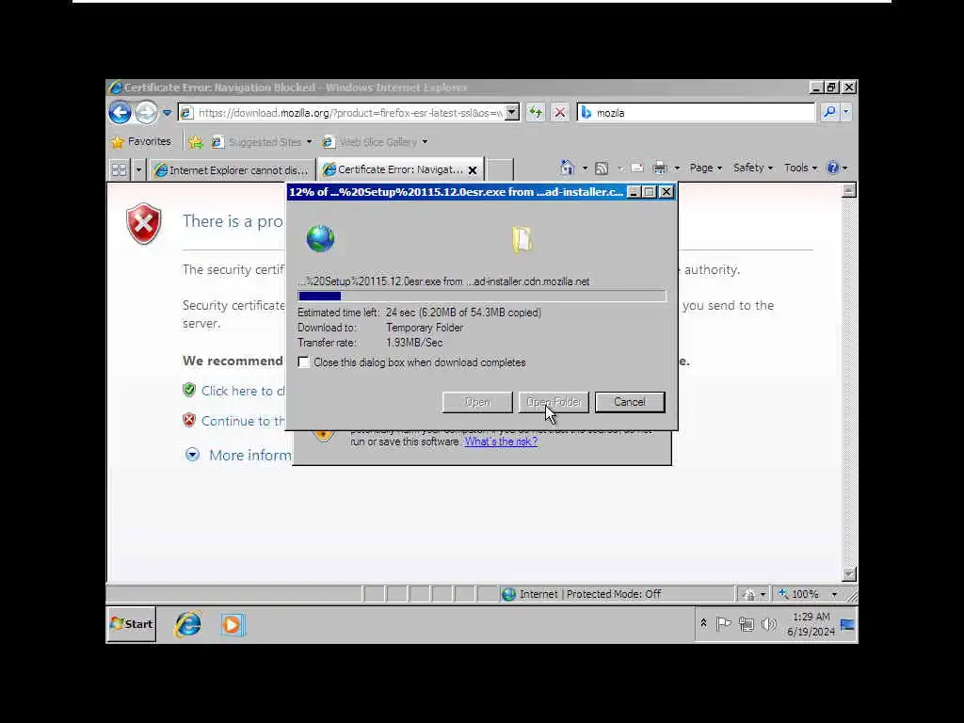
Task: Click Open Folder in download dialog
Action: [554, 402]
